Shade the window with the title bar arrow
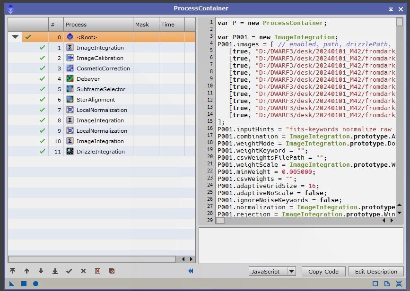The height and width of the screenshot is (291, 410). coord(391,9)
